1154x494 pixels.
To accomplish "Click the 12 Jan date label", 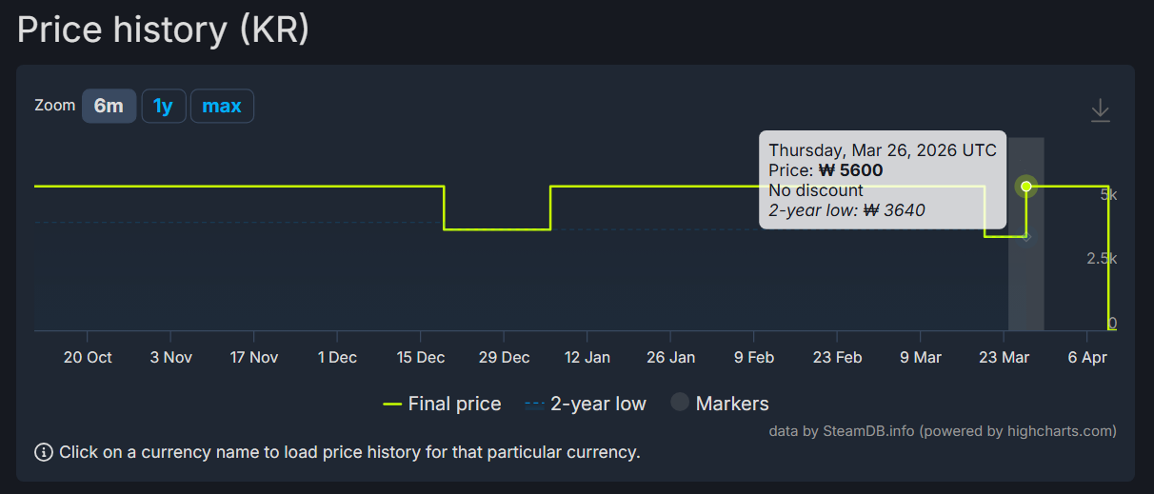I will pos(587,358).
